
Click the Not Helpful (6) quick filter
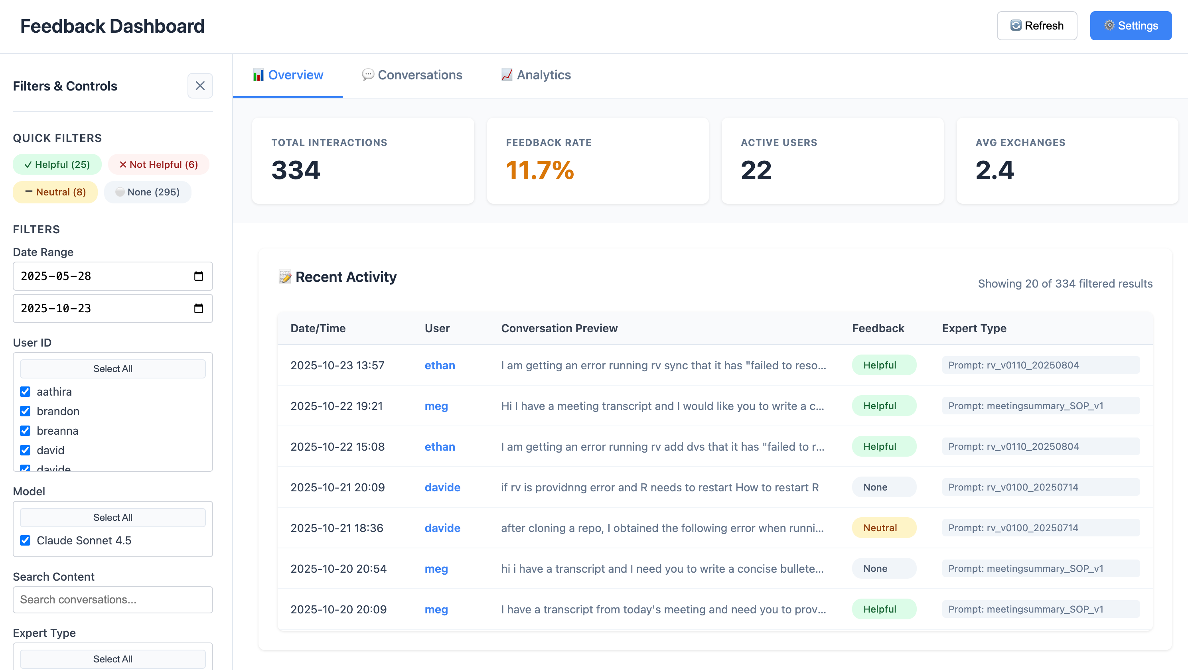click(158, 164)
